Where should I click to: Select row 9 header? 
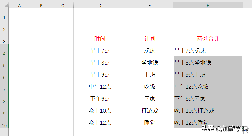pyautogui.click(x=4, y=110)
